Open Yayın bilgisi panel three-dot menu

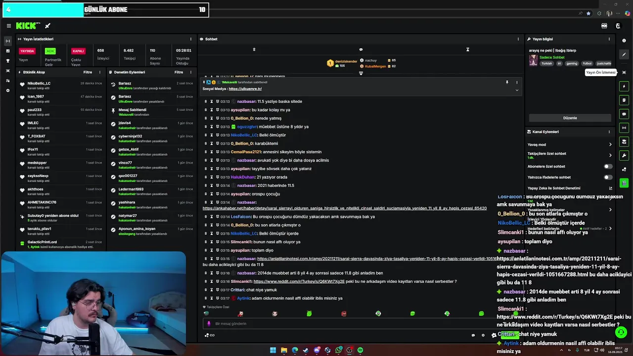coord(609,39)
